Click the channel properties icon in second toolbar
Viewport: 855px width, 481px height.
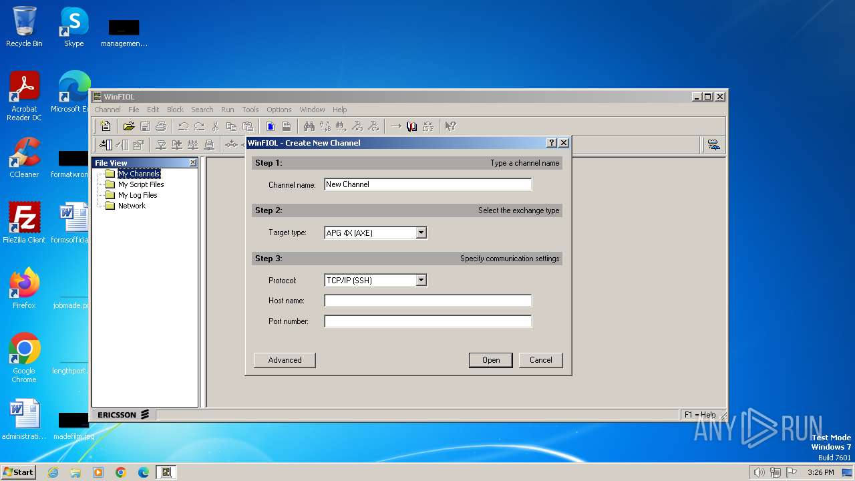pyautogui.click(x=138, y=144)
